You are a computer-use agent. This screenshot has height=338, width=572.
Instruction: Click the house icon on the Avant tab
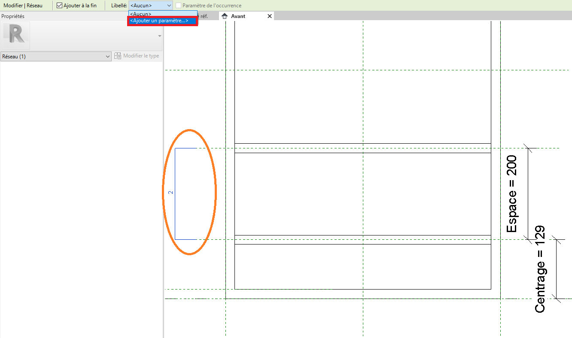coord(225,16)
